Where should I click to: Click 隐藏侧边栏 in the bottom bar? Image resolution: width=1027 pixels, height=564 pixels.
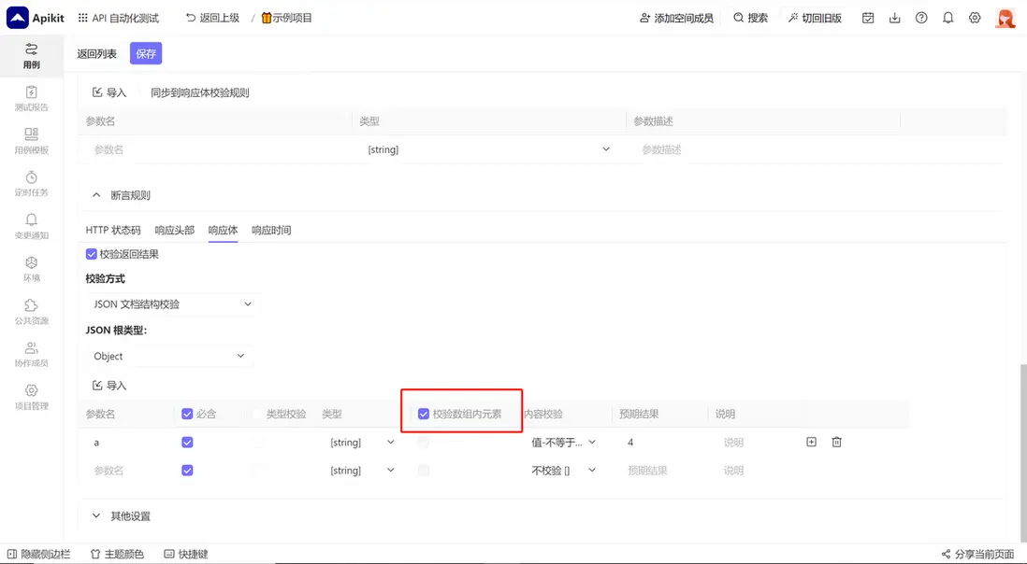coord(38,555)
